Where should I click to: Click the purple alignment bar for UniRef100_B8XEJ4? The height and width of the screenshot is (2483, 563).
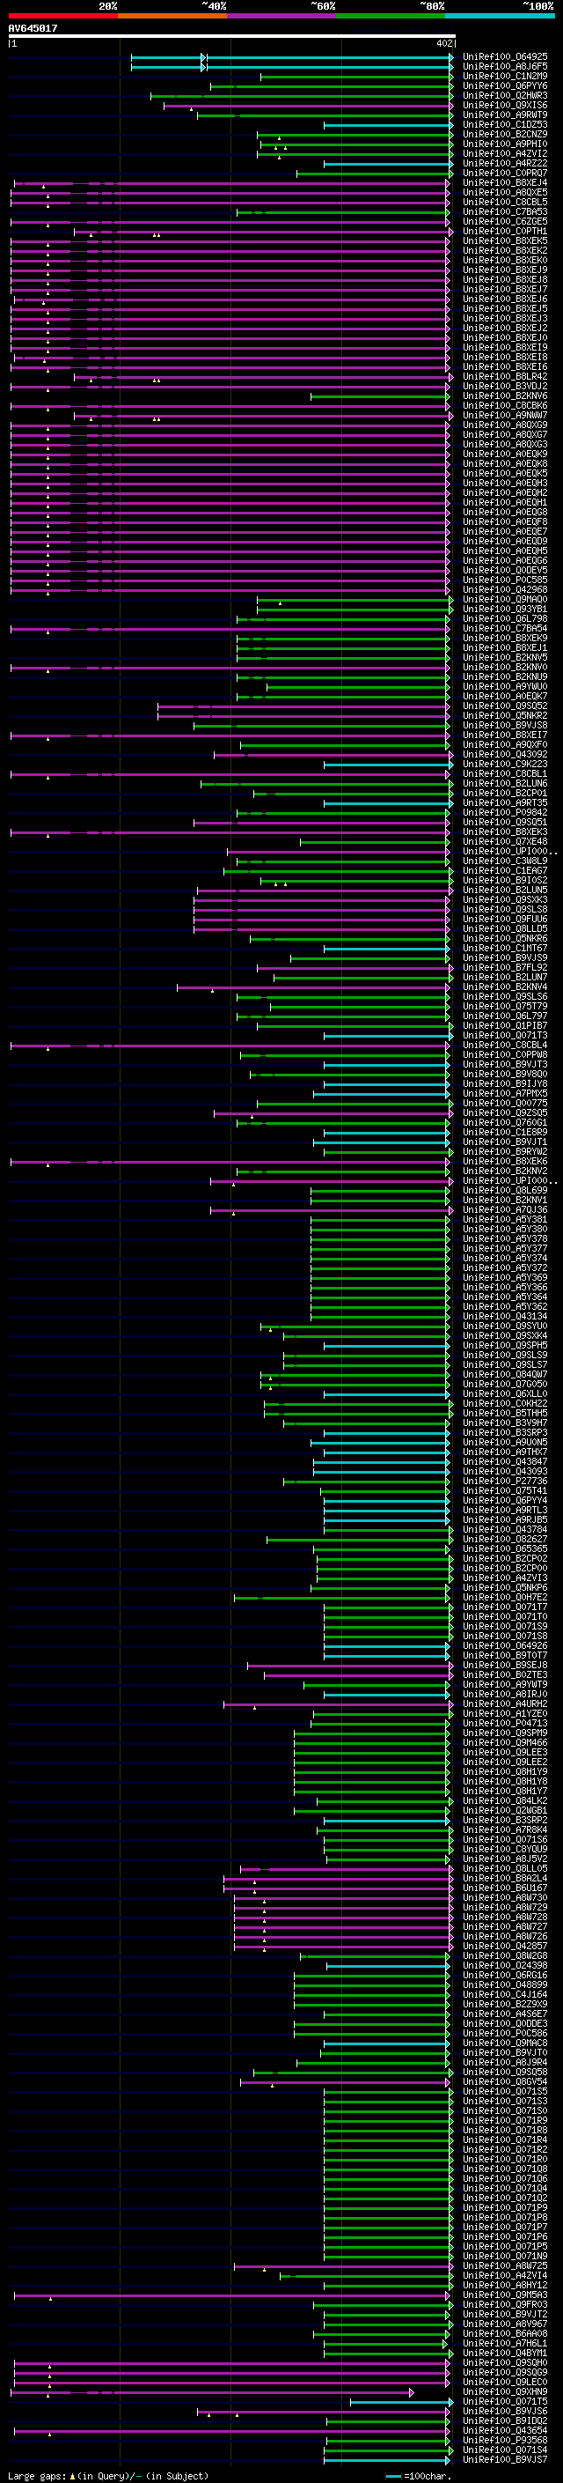(232, 183)
